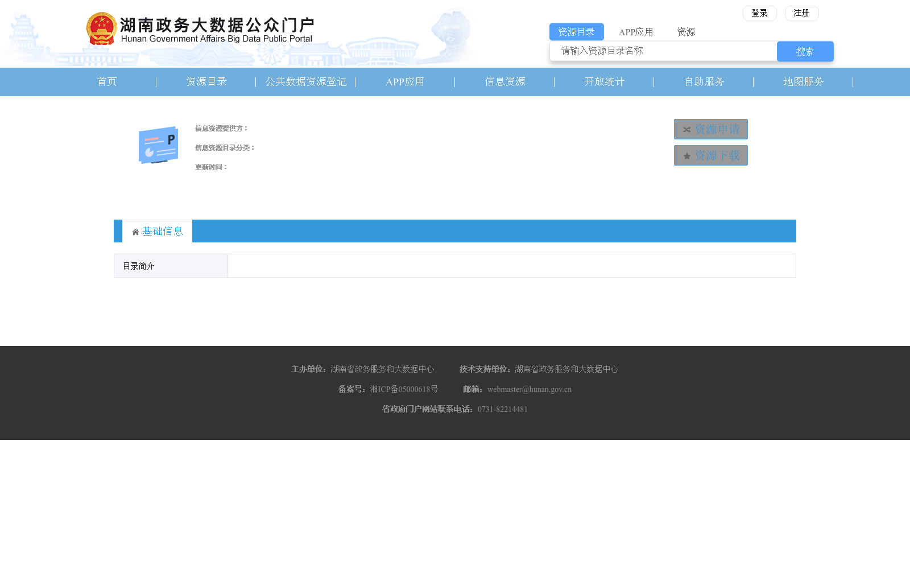Screen dimensions: 910x569
Task: Click the 湘ICP备05000618号 record number
Action: 404,390
